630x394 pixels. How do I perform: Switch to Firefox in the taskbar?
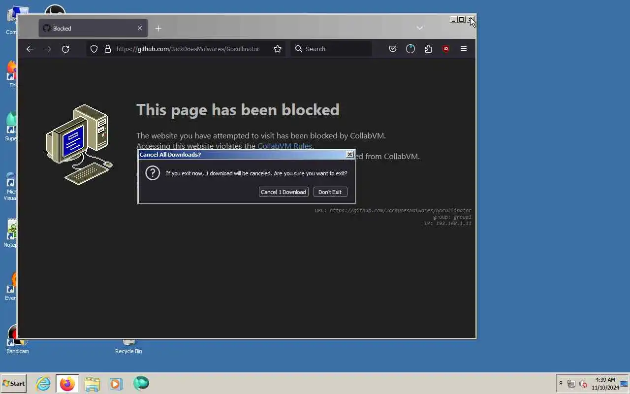[67, 383]
